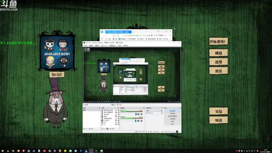Pop out the Audio Mixer dock
This screenshot has width=272, height=153.
144,108
